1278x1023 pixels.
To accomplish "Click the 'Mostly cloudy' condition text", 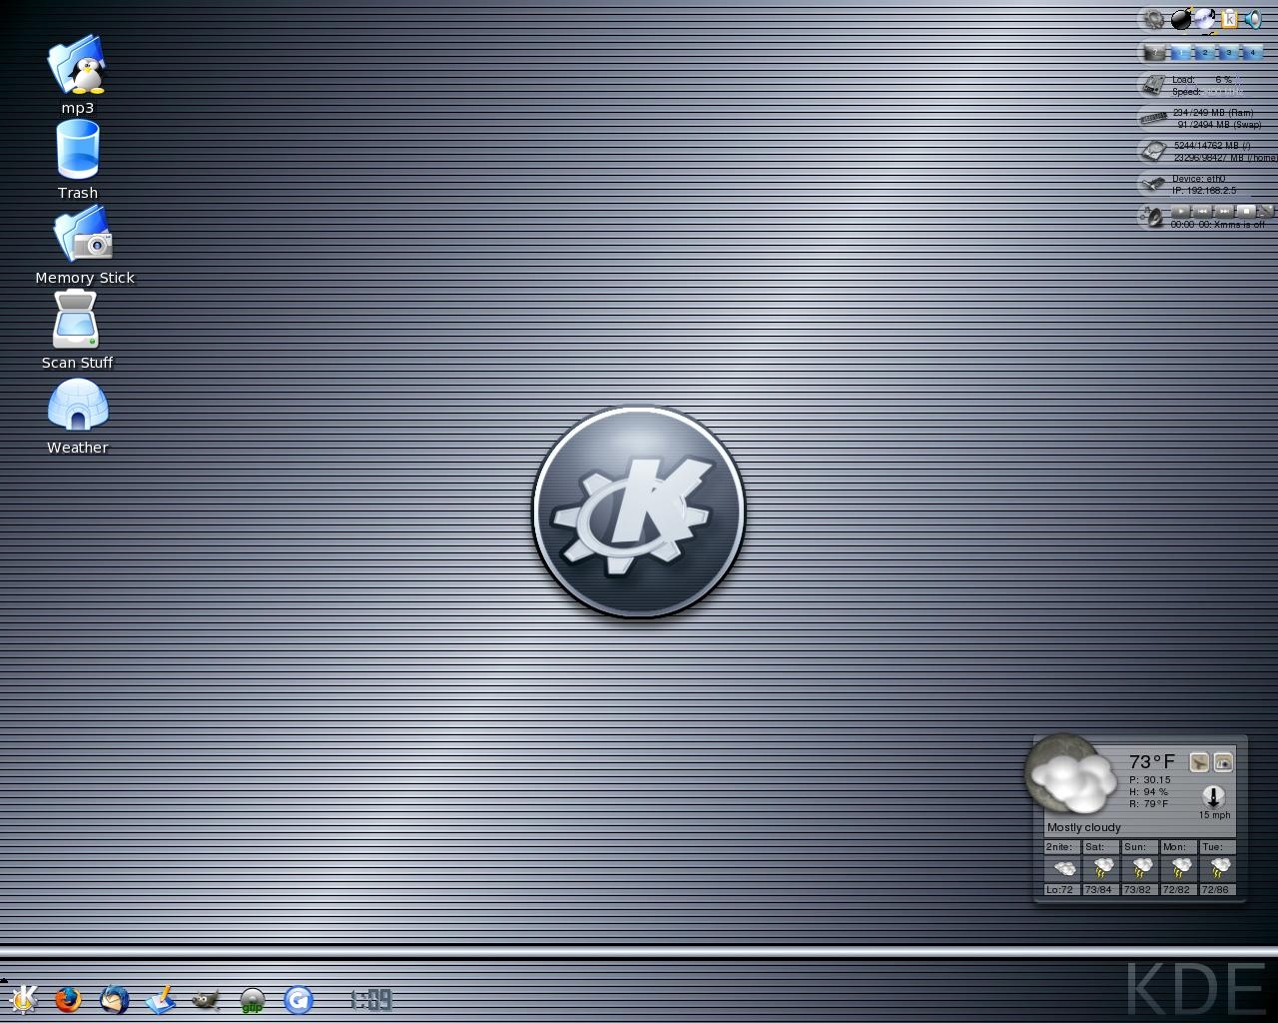I will click(x=1084, y=827).
